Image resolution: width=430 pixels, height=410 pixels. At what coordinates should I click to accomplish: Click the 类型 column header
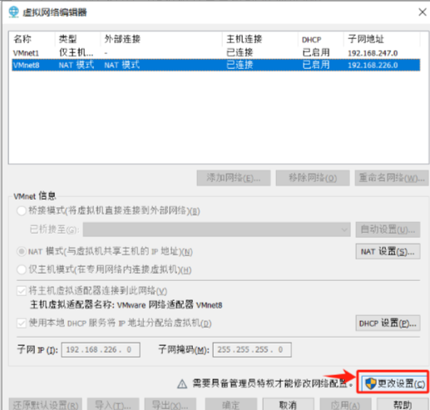68,39
